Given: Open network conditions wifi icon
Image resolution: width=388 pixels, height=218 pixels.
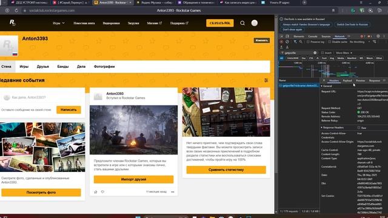Looking at the screenshot, I should 375,42.
